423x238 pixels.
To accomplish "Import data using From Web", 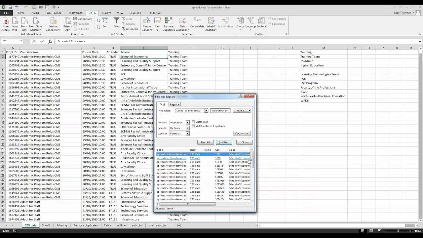I will (15, 24).
